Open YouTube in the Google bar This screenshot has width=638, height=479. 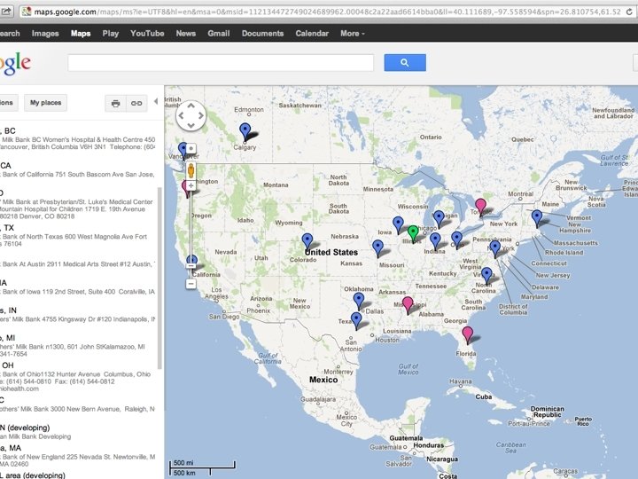[147, 34]
